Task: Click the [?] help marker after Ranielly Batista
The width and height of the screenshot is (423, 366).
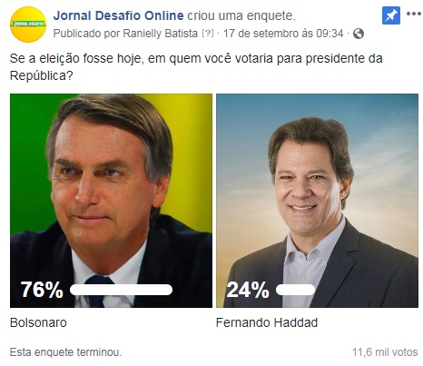Action: pos(208,34)
